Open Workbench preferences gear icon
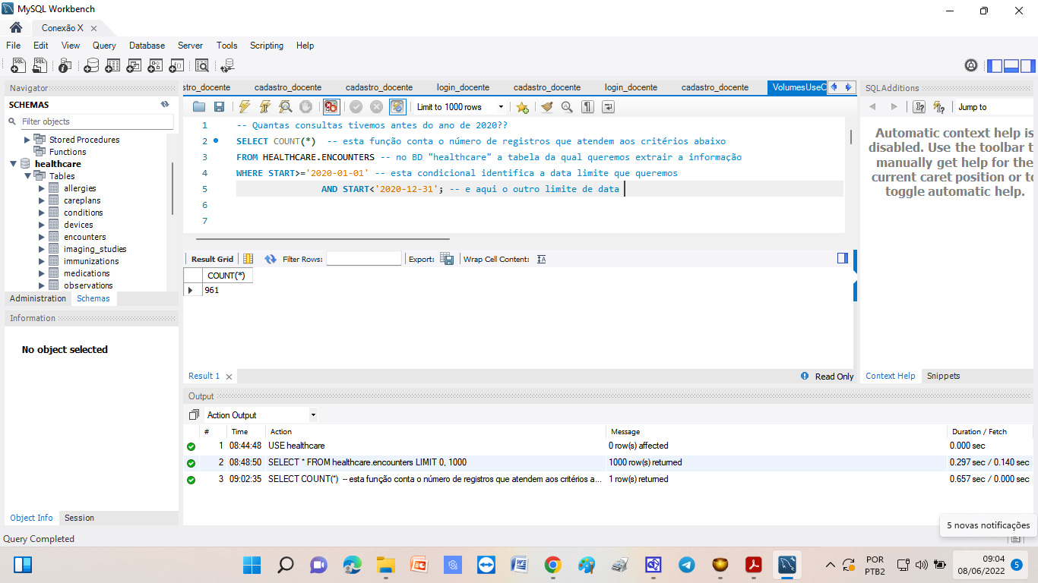The width and height of the screenshot is (1038, 583). 971,65
